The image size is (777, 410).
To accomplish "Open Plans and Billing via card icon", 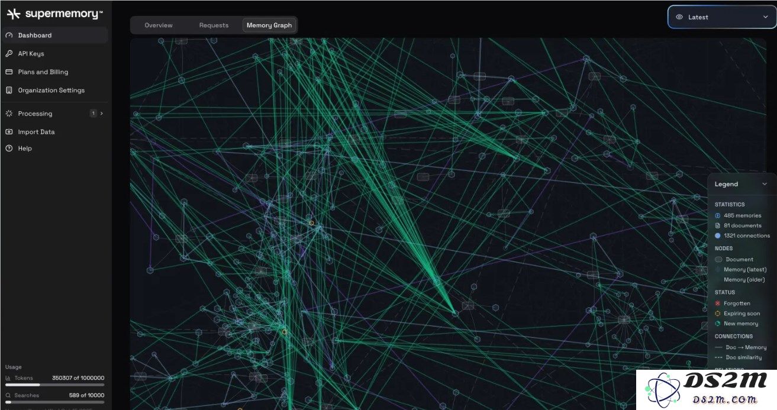I will coord(8,72).
